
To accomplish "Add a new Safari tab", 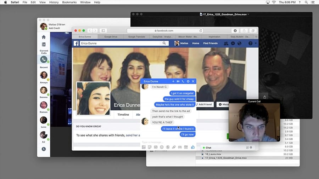I will 256,37.
